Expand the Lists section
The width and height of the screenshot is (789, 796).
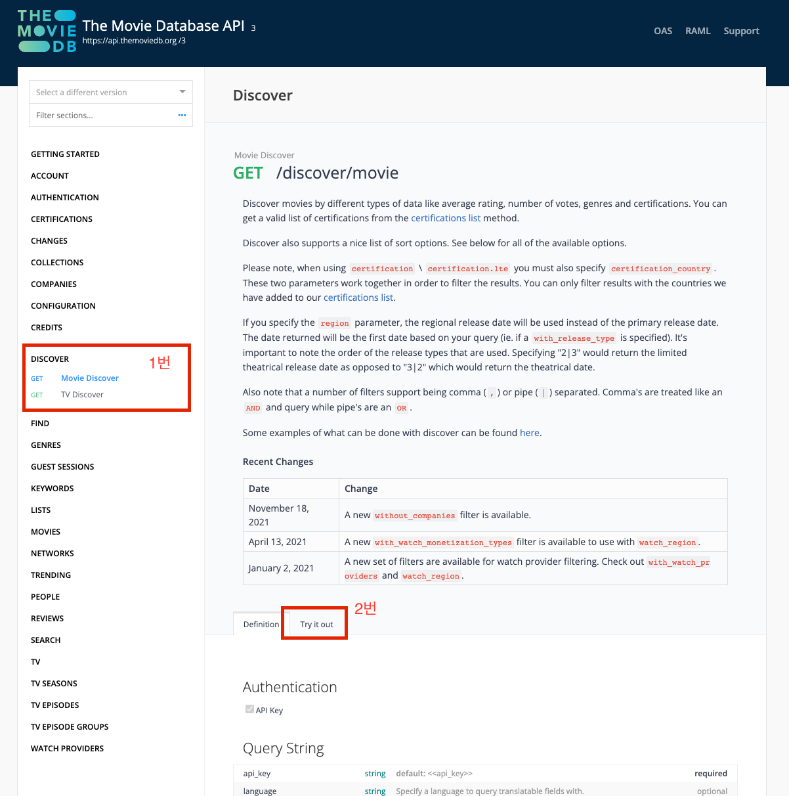click(41, 510)
